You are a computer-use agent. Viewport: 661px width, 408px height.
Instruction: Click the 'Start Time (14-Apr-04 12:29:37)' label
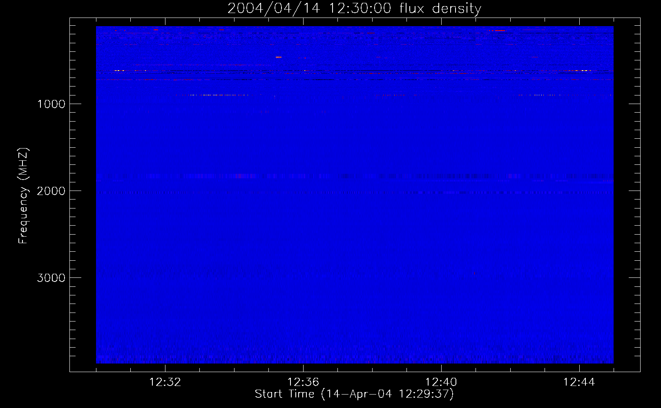(354, 394)
